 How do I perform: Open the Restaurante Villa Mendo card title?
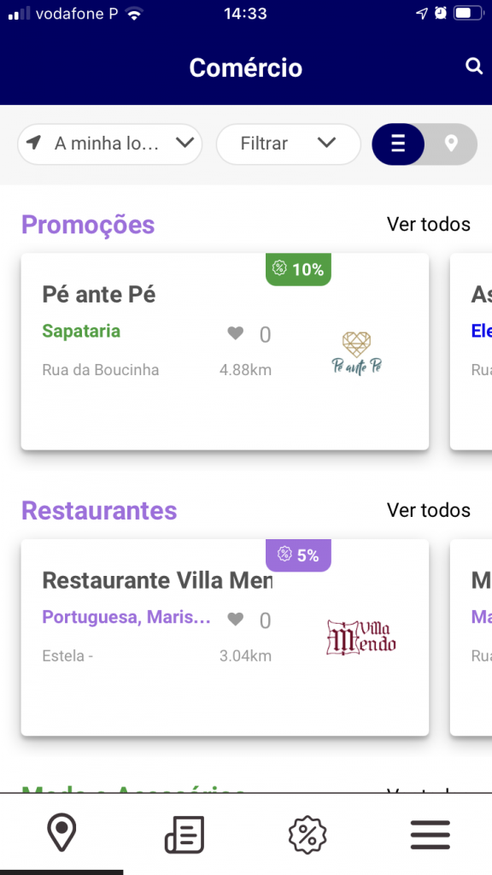tap(157, 581)
